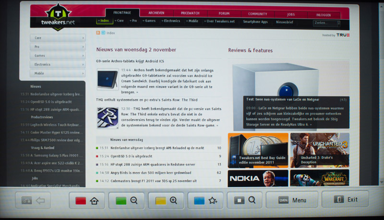The width and height of the screenshot is (384, 220).
Task: Open the Pricewatch tab
Action: point(190,13)
